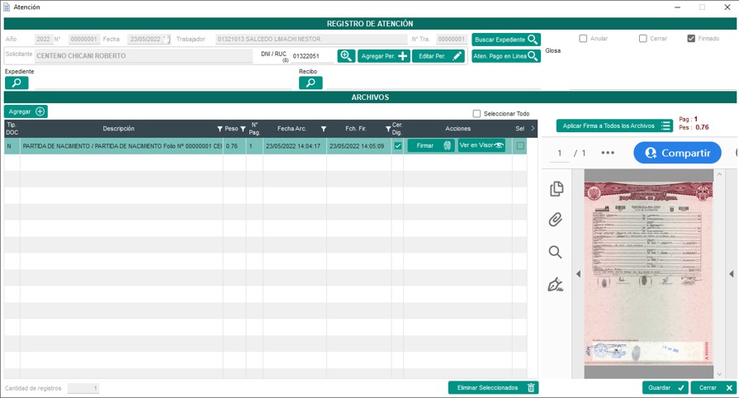Open the Descripción column filter

click(220, 129)
